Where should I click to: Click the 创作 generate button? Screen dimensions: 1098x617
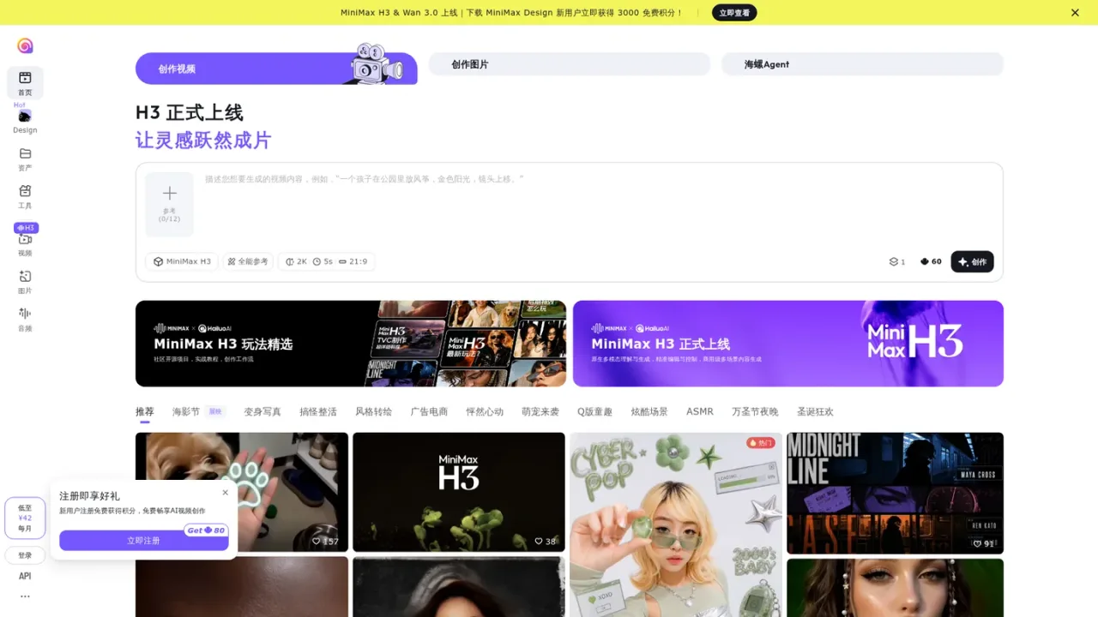point(972,261)
